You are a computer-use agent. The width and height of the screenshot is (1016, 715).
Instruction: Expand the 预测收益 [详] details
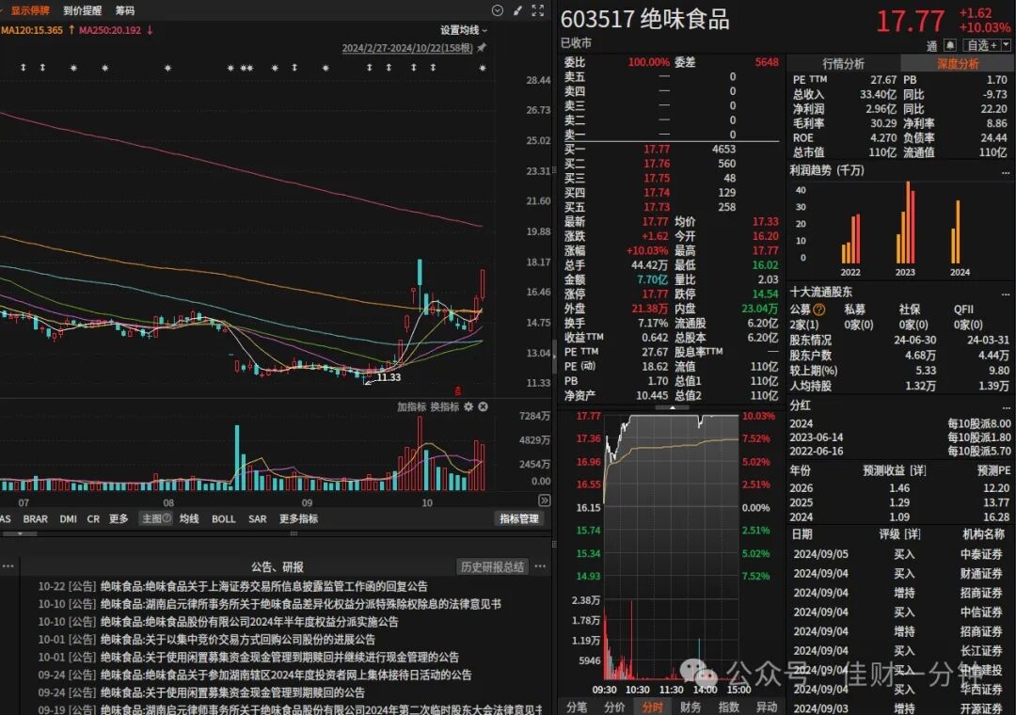(895, 470)
